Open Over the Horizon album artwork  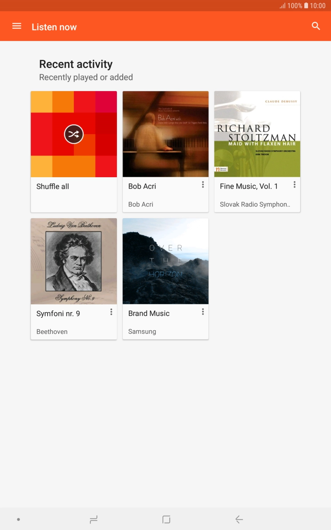(165, 261)
